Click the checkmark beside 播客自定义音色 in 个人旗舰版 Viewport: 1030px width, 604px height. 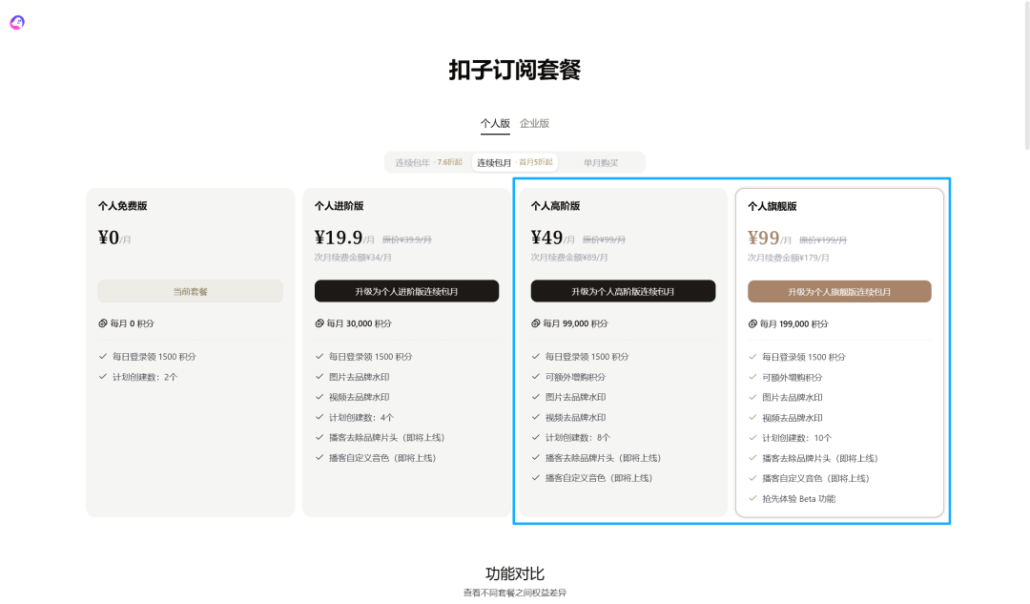(x=751, y=477)
